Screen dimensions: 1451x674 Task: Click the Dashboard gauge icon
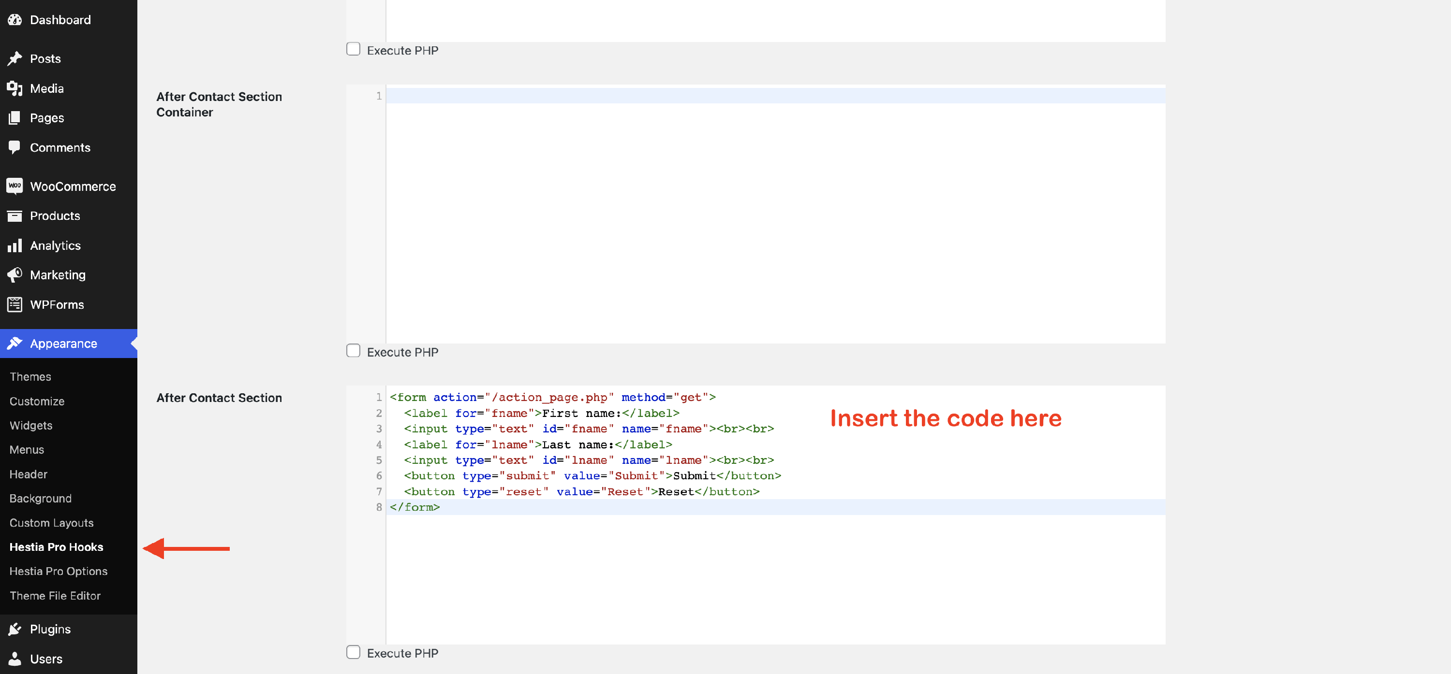15,20
